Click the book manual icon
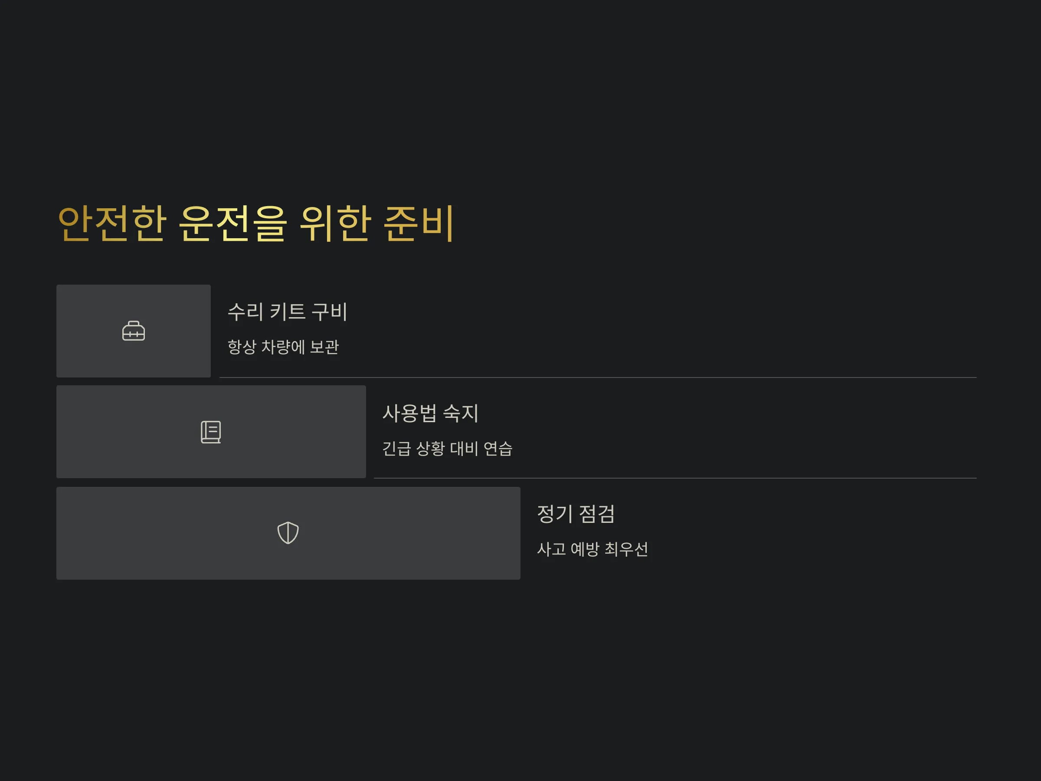The height and width of the screenshot is (781, 1041). point(211,432)
